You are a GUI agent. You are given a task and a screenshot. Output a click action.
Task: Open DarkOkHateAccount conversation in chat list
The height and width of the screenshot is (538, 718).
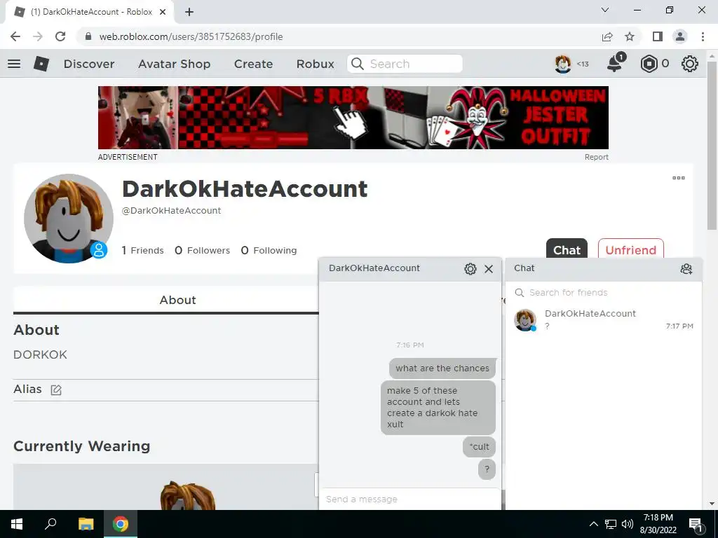tap(604, 319)
